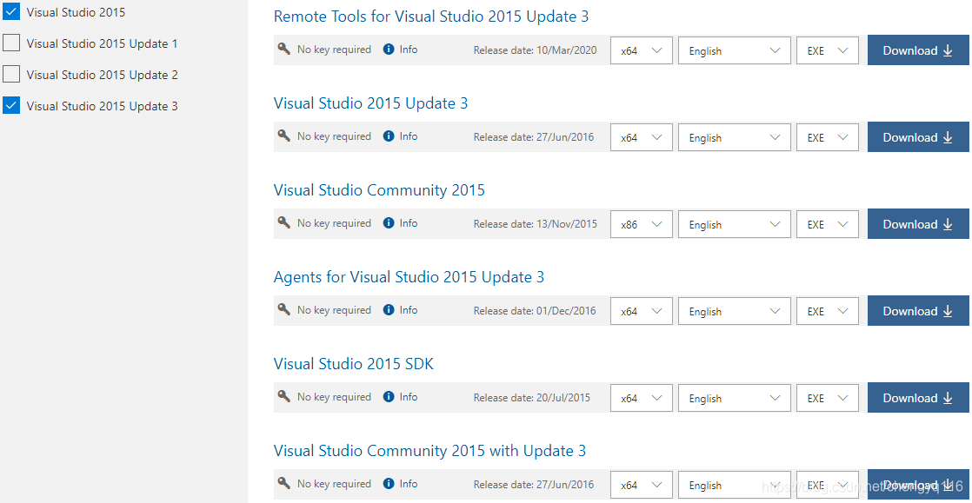Screen dimensions: 972x503
Task: Click info icon for Visual Studio Community 2015
Action: click(389, 223)
